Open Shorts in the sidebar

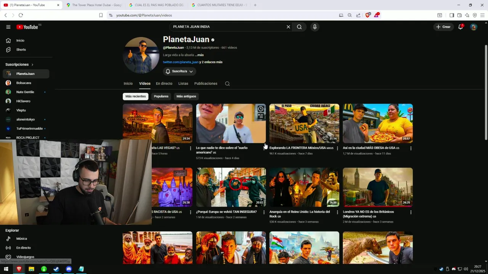pyautogui.click(x=26, y=49)
